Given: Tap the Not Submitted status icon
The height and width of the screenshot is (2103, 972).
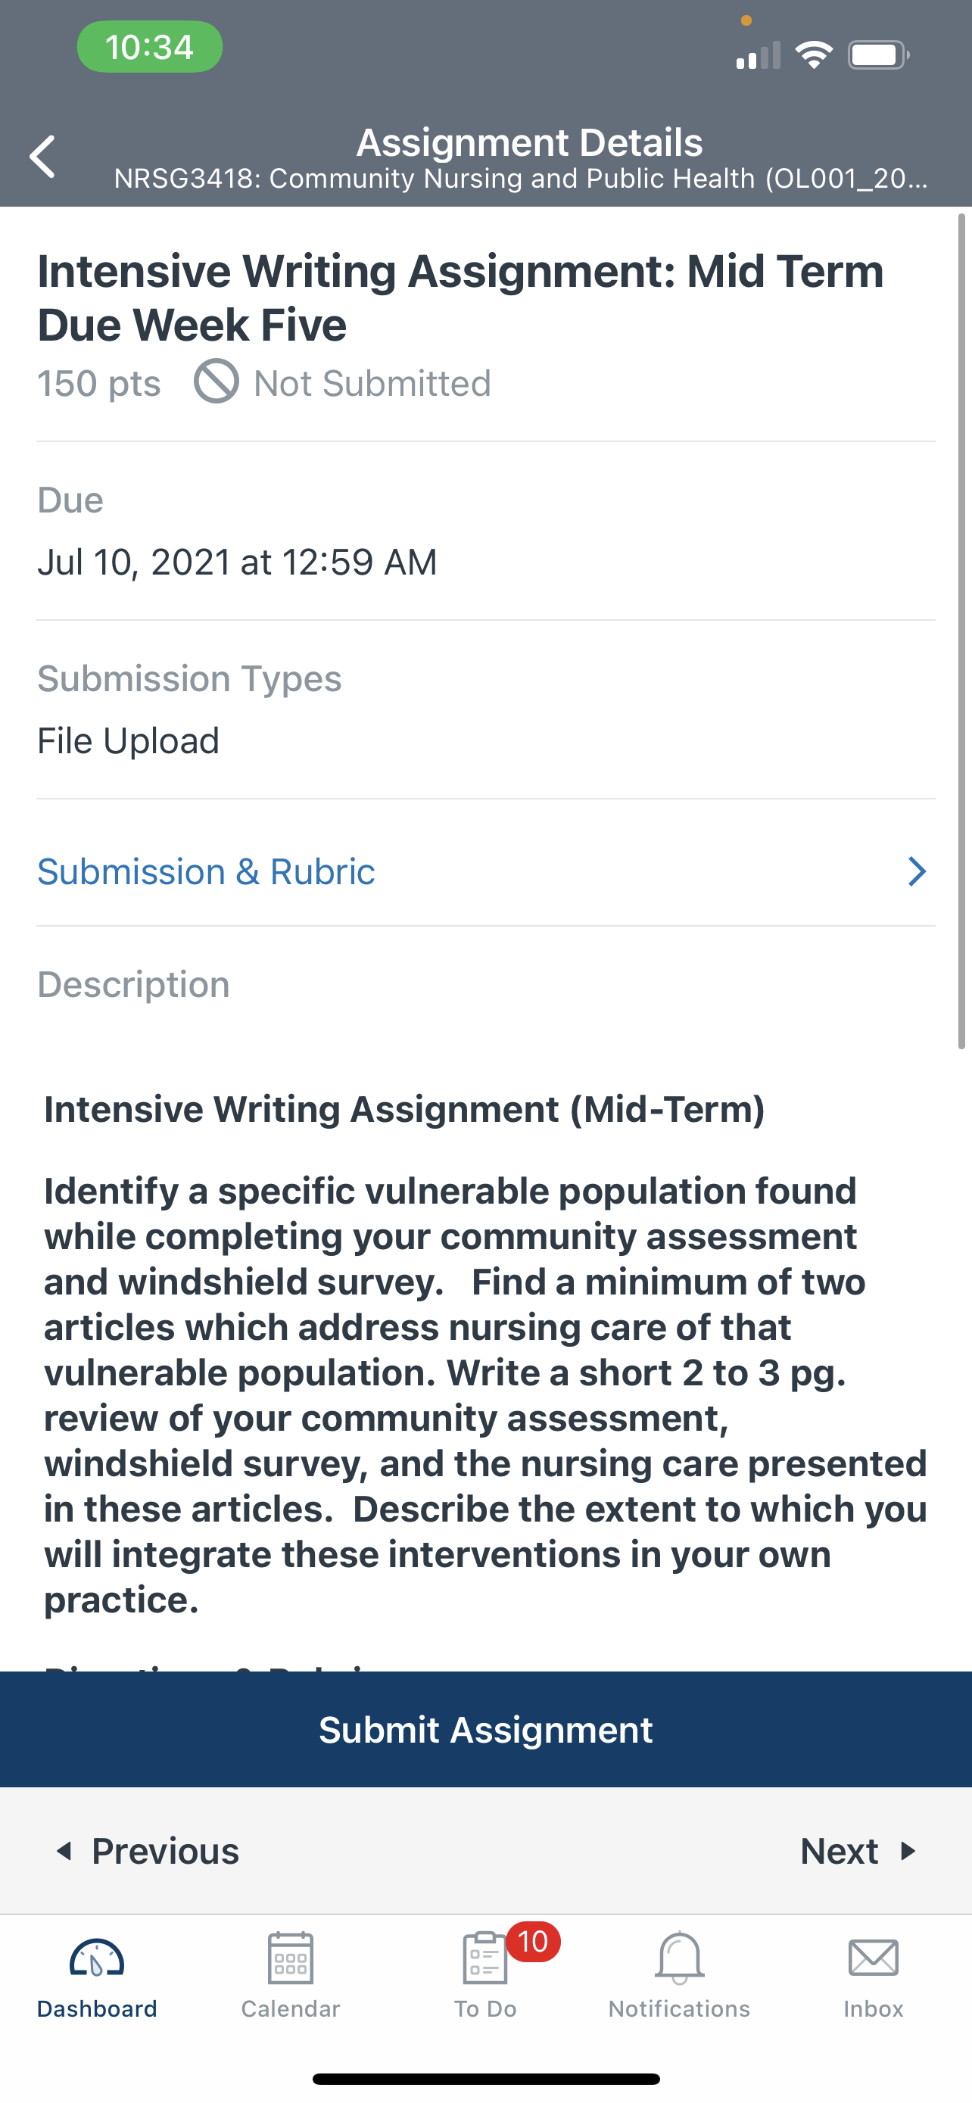Looking at the screenshot, I should [x=217, y=382].
